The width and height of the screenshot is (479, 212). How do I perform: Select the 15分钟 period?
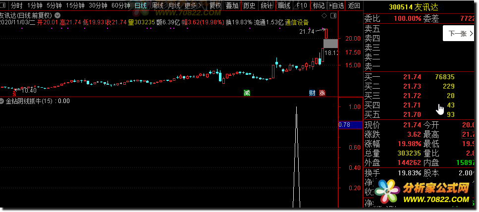click(x=75, y=5)
